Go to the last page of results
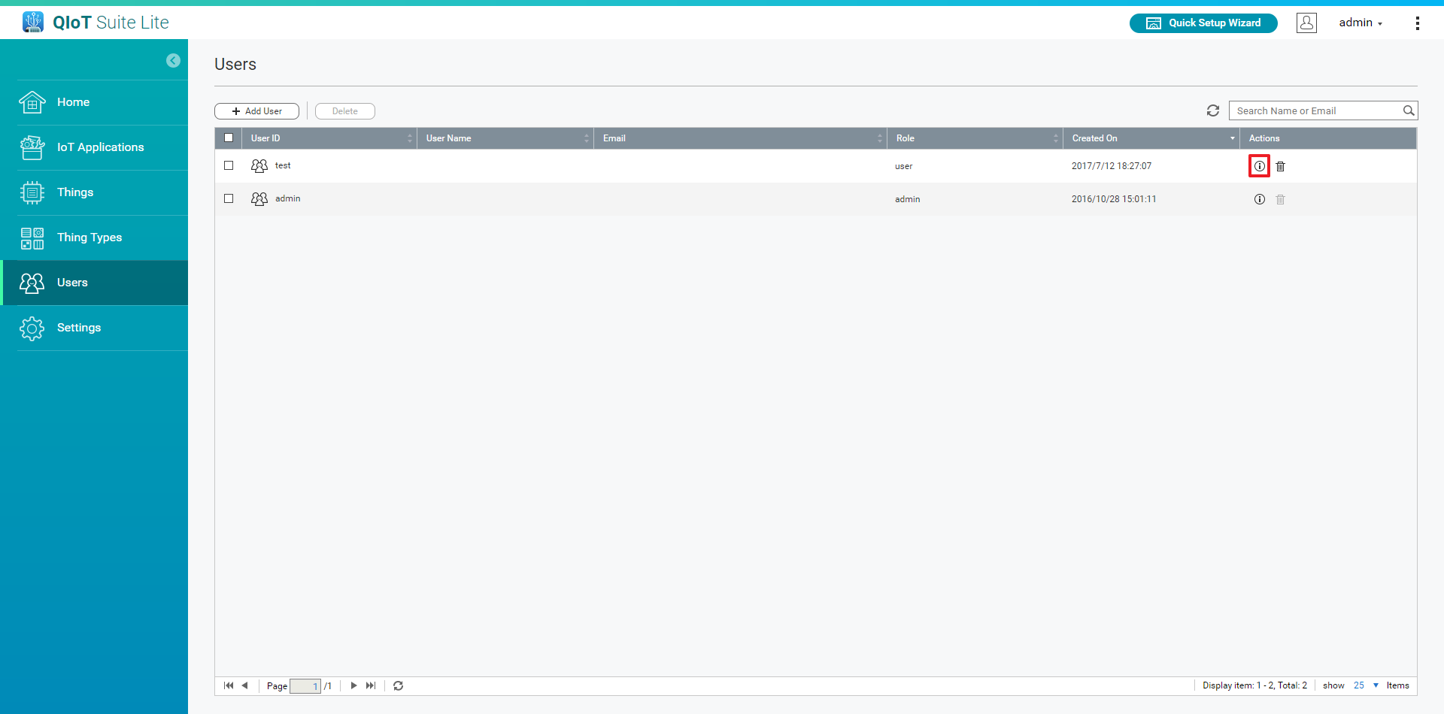Image resolution: width=1444 pixels, height=714 pixels. [x=371, y=685]
